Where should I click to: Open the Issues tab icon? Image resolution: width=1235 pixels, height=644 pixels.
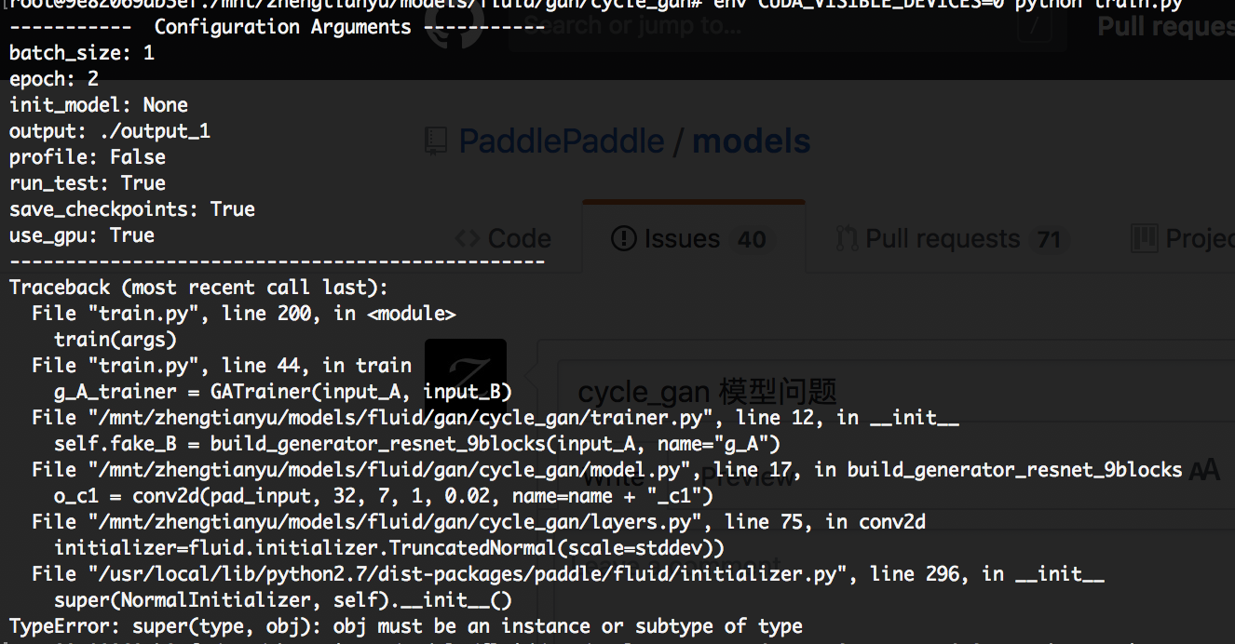(623, 238)
